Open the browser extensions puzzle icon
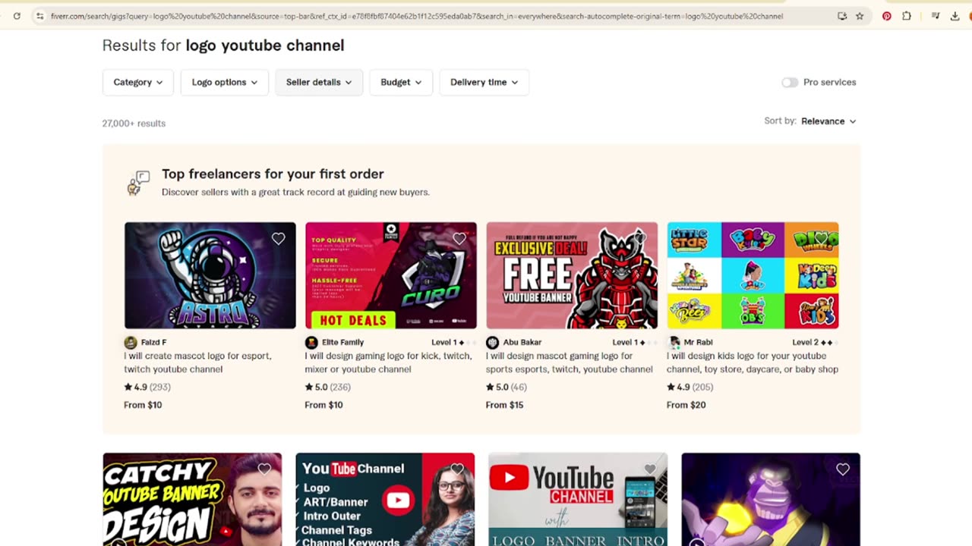 (907, 16)
